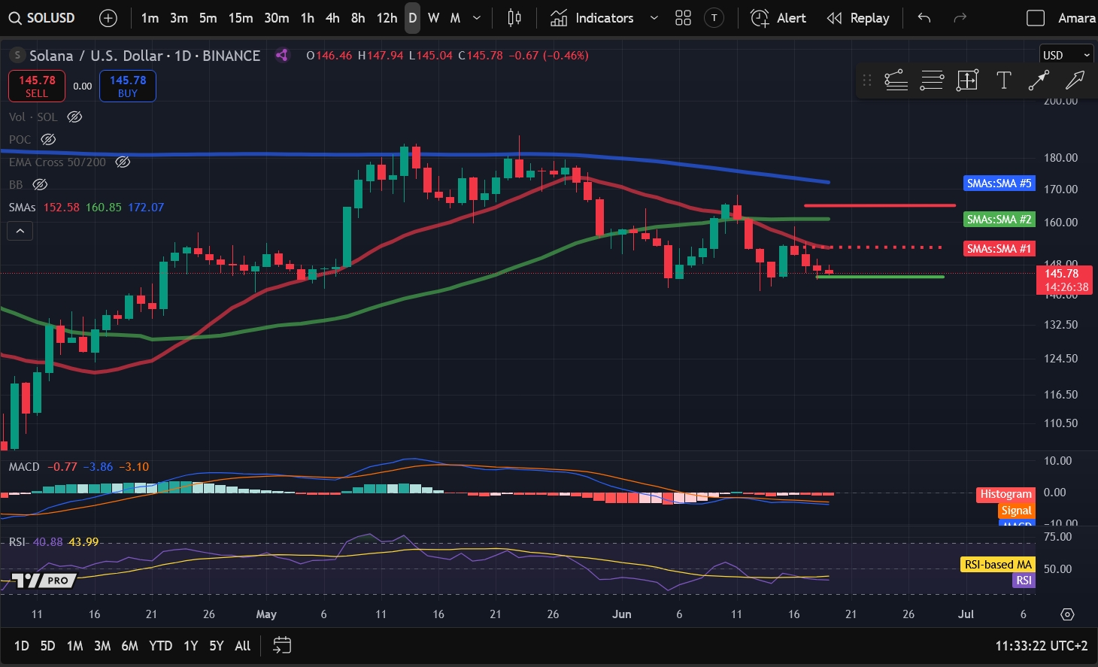Viewport: 1098px width, 667px height.
Task: Toggle visibility of POC indicator
Action: 48,139
